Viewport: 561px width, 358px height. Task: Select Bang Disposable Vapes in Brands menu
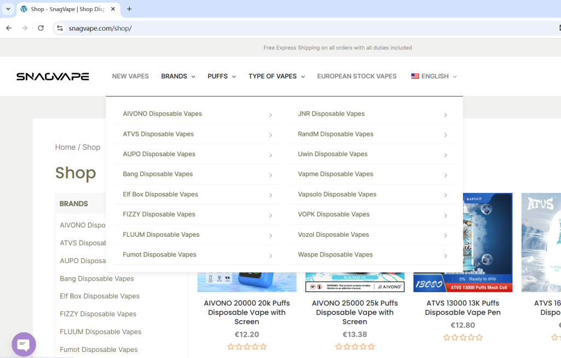[x=158, y=174]
